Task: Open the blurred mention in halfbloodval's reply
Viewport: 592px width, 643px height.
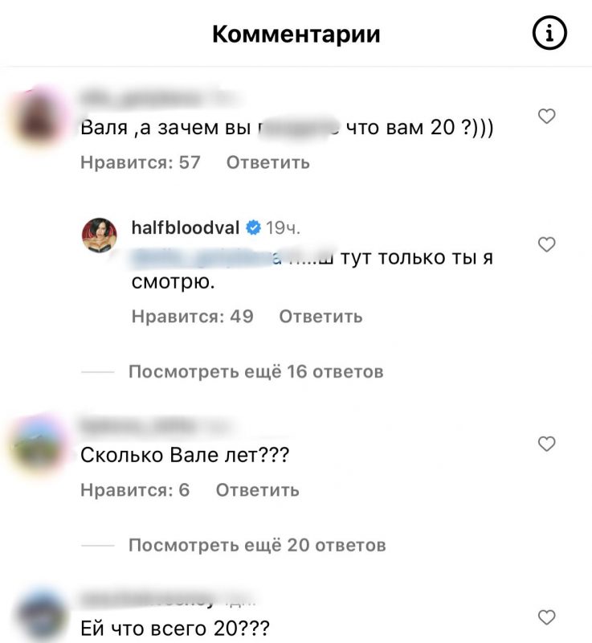Action: 202,257
